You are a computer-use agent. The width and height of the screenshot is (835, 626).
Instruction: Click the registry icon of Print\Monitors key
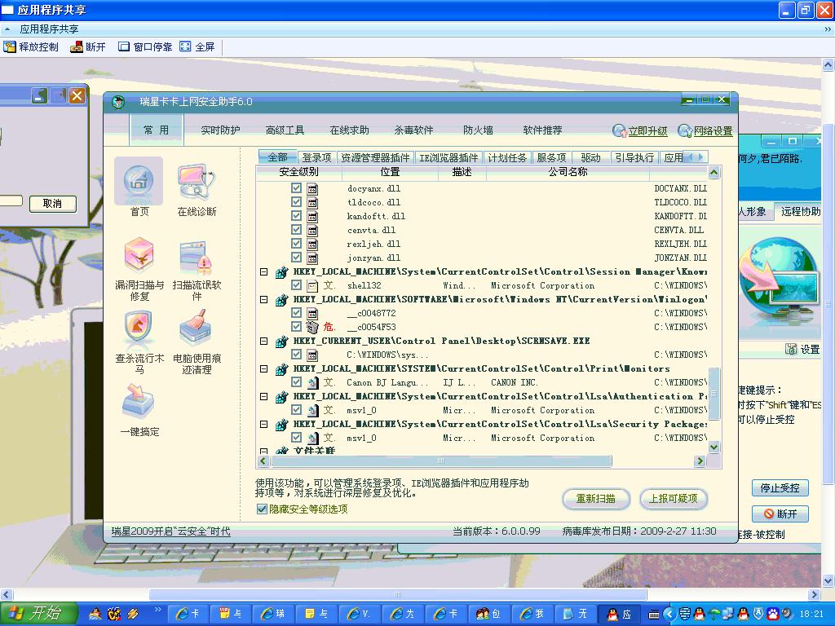tap(281, 369)
